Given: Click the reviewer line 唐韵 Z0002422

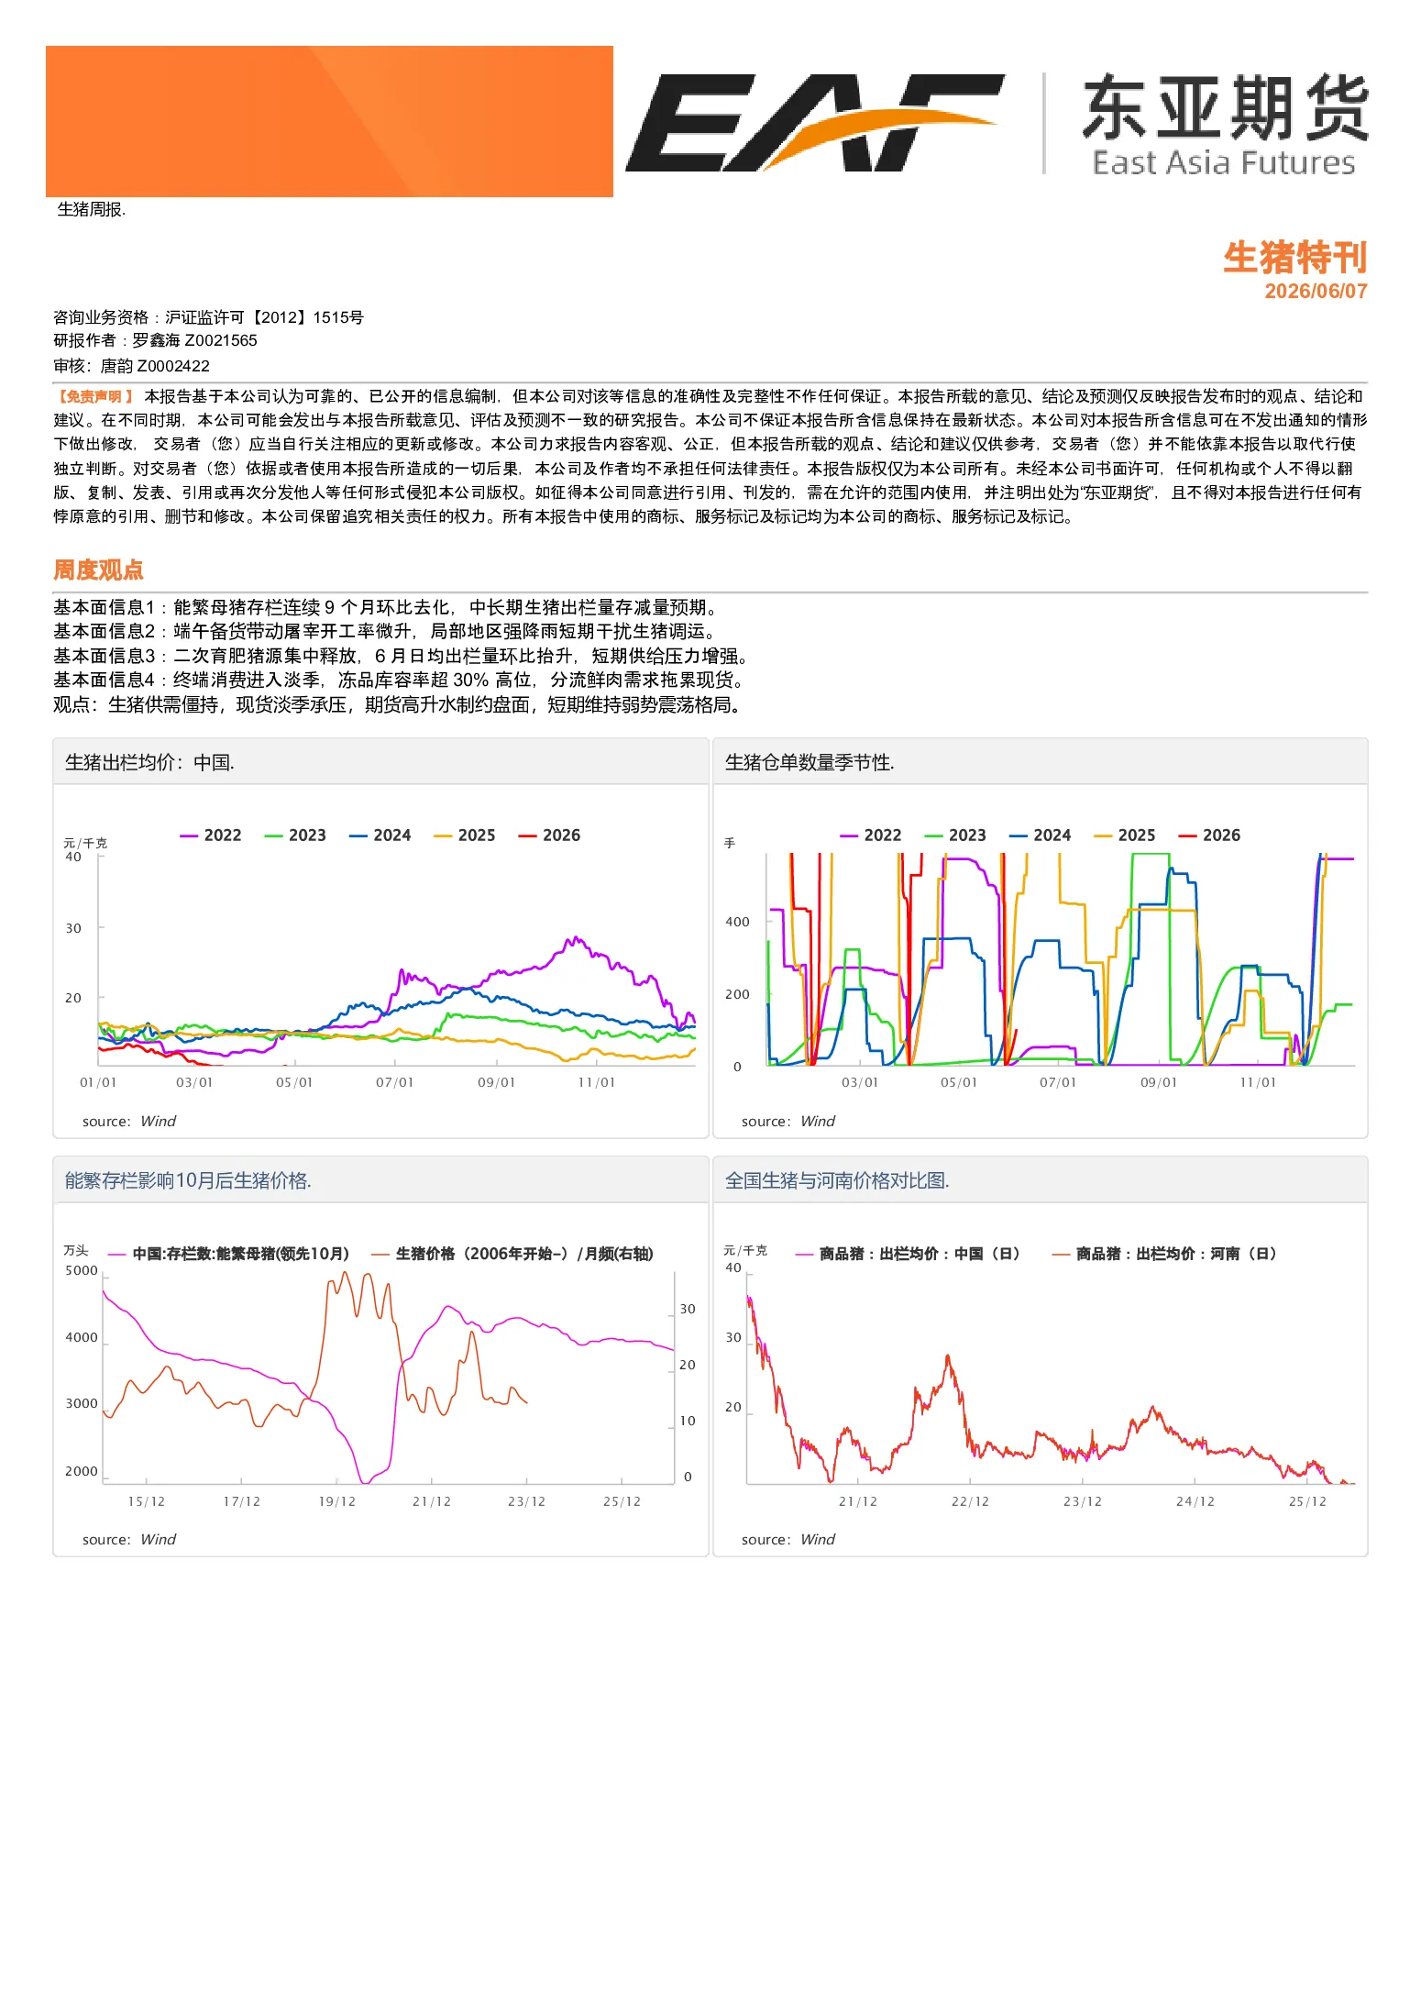Looking at the screenshot, I should pyautogui.click(x=131, y=366).
